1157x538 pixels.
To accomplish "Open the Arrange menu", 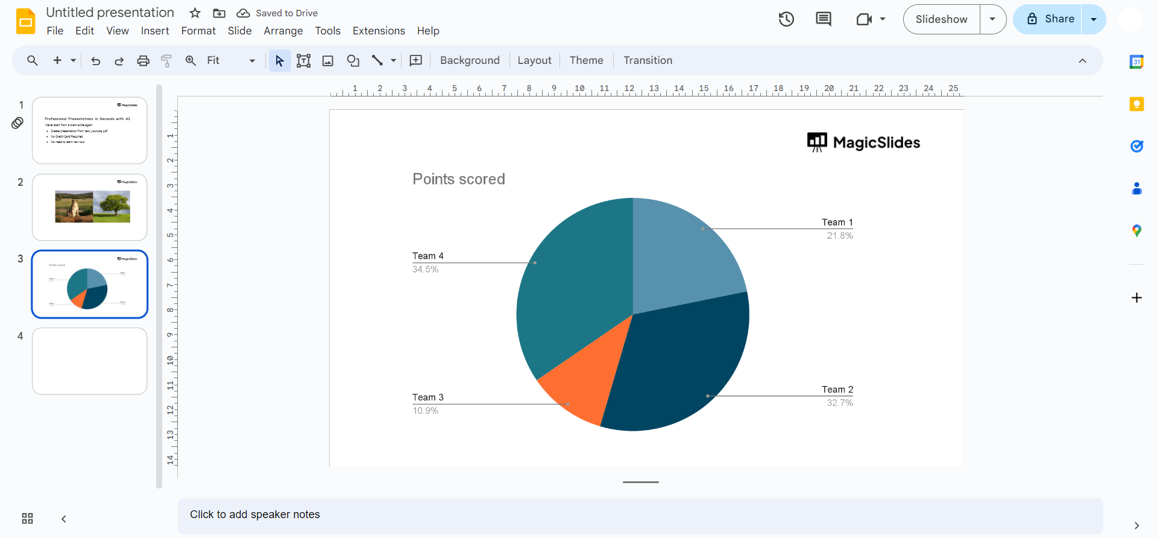I will coord(283,31).
